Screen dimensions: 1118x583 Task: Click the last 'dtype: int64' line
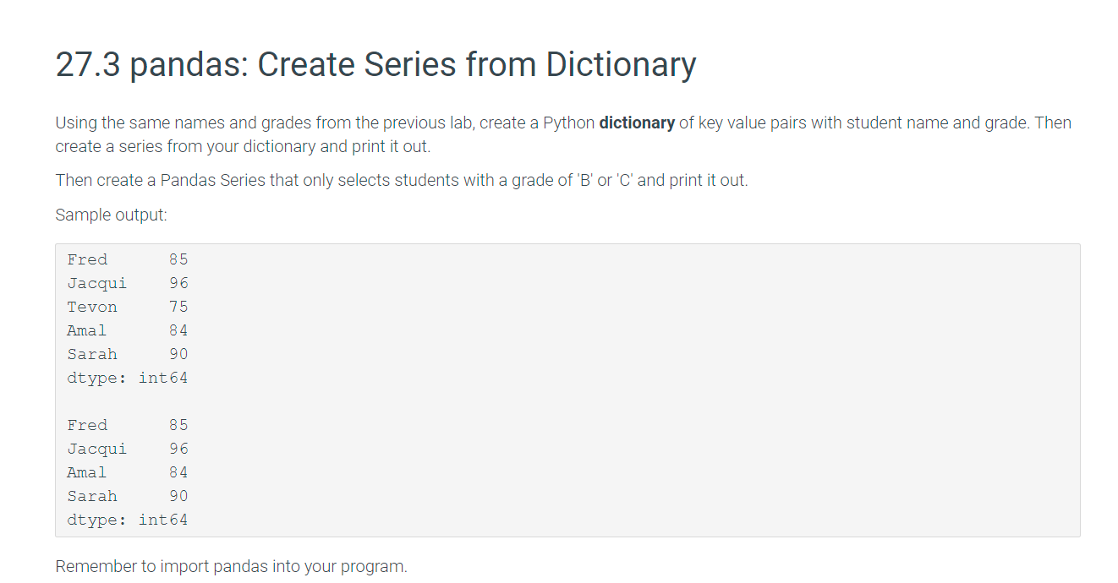click(128, 520)
